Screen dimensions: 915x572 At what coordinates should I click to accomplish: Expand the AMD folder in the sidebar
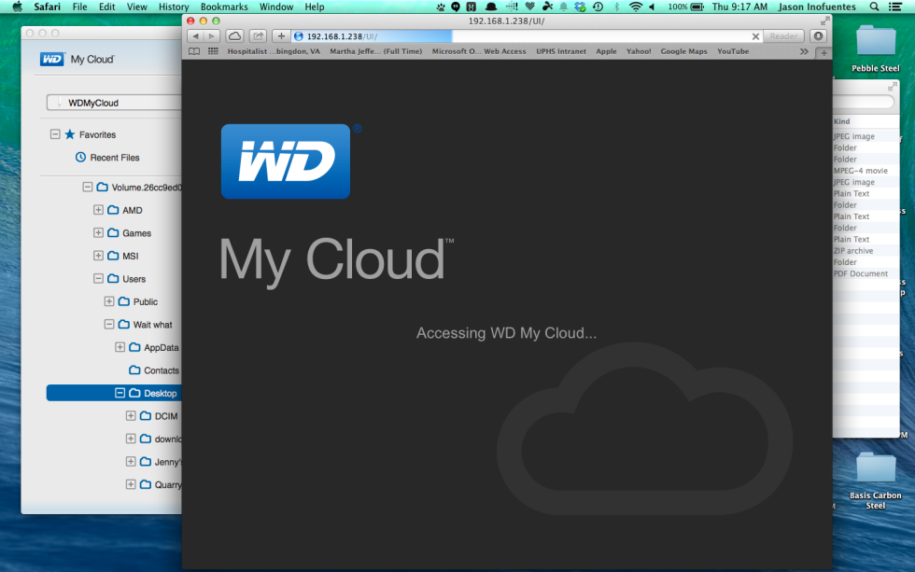coord(97,210)
